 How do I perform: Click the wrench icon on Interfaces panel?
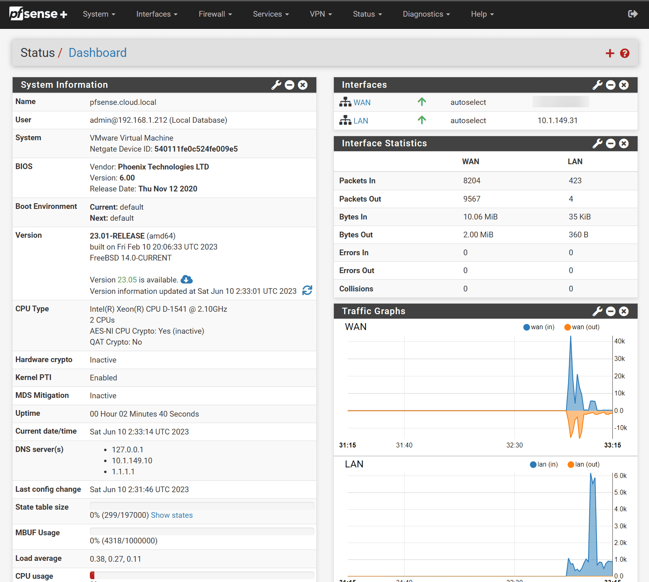coord(597,85)
